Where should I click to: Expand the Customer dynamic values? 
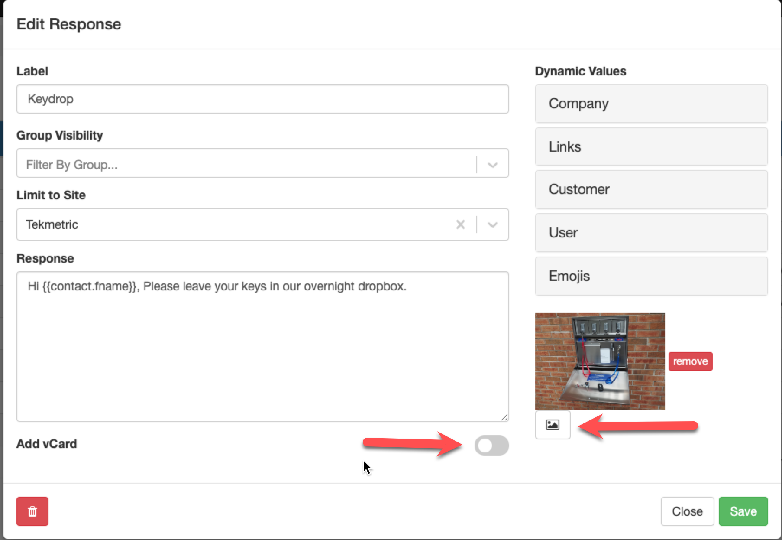(651, 189)
